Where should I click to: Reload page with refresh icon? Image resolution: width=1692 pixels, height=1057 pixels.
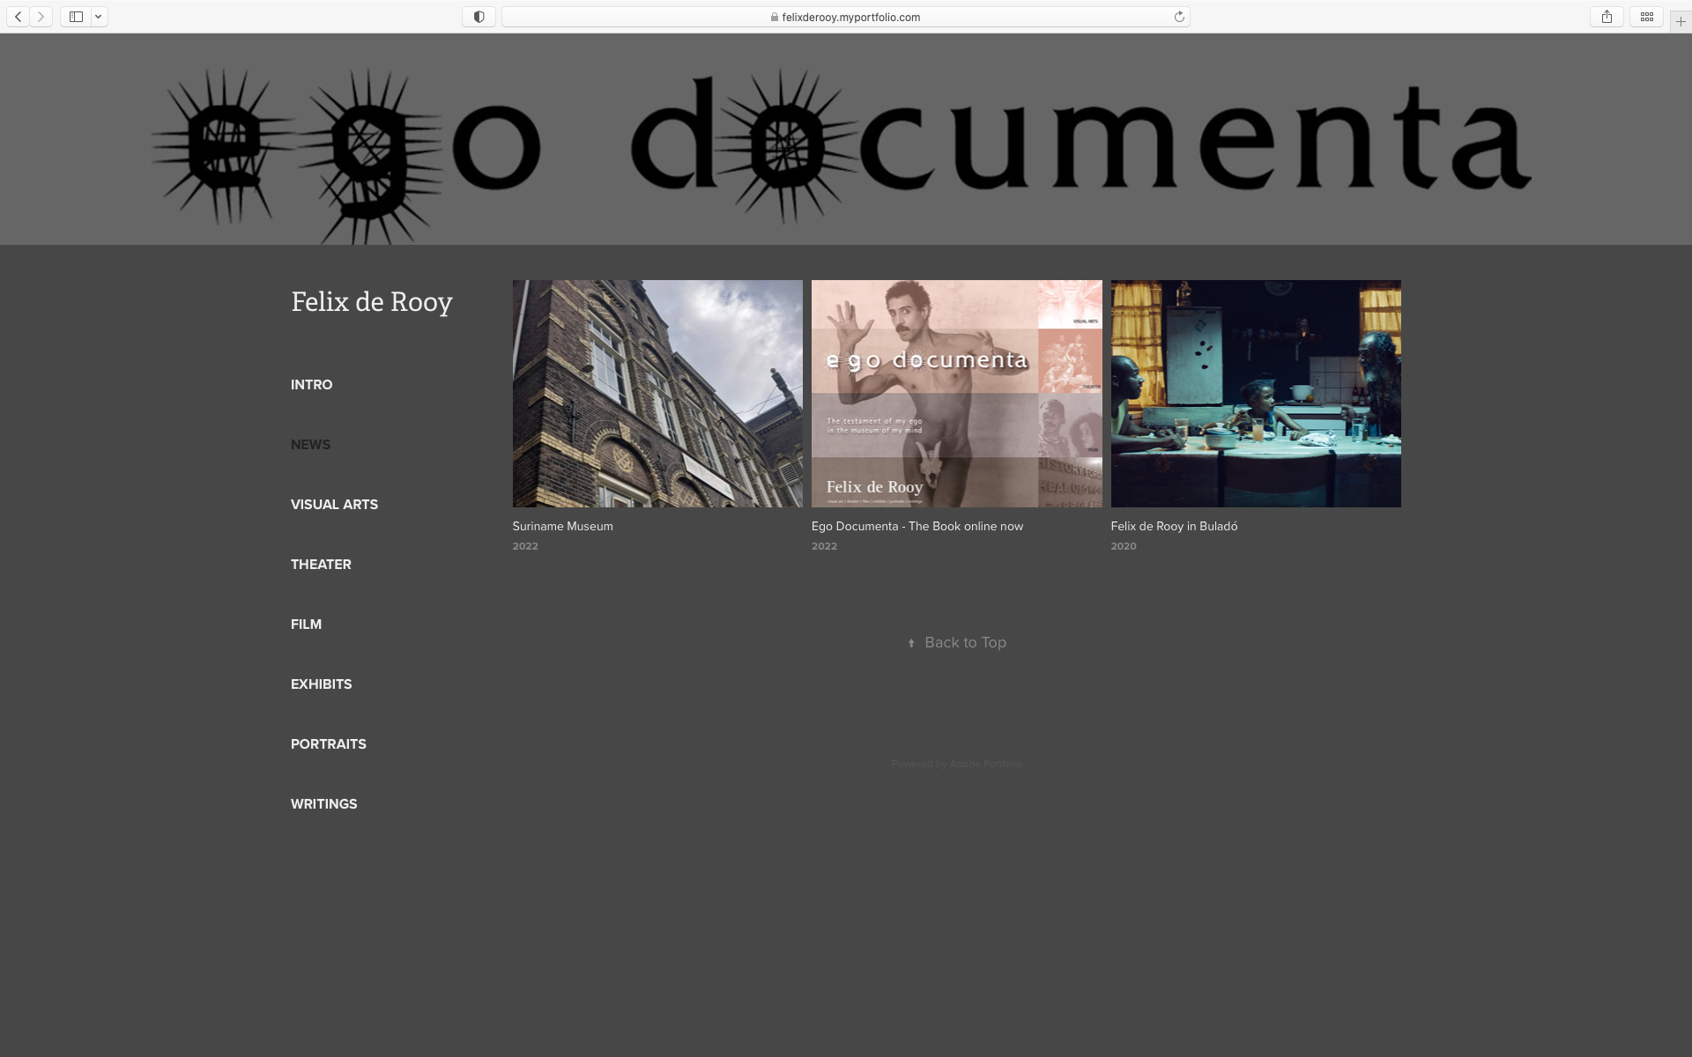tap(1179, 17)
